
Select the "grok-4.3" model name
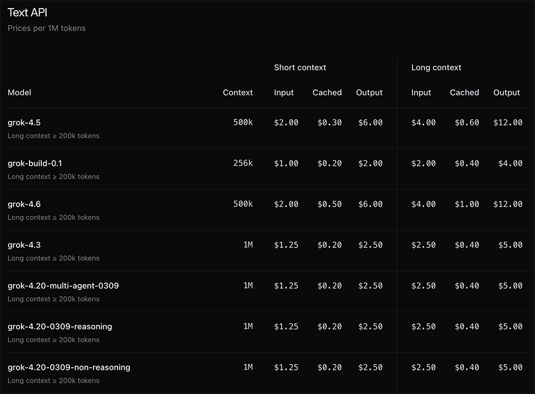tap(24, 245)
